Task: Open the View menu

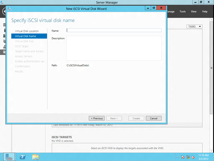Action: coord(194,11)
